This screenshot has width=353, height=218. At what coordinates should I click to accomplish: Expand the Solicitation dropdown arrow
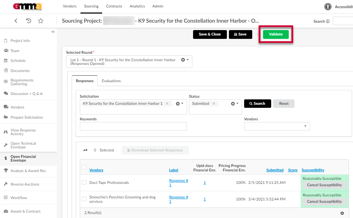(x=182, y=103)
